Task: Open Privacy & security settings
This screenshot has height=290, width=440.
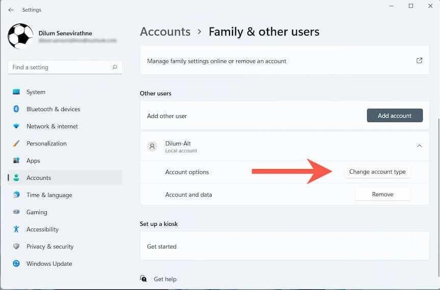Action: pos(50,247)
